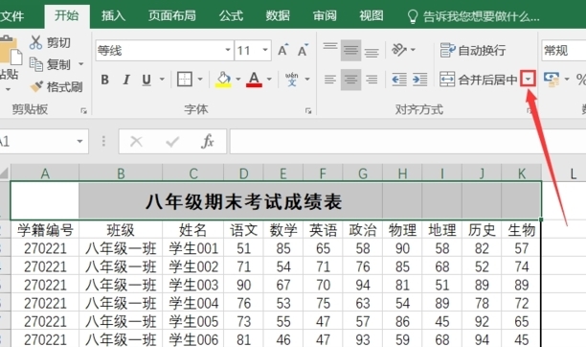
Task: Switch to the View (视图) tab
Action: pyautogui.click(x=372, y=15)
